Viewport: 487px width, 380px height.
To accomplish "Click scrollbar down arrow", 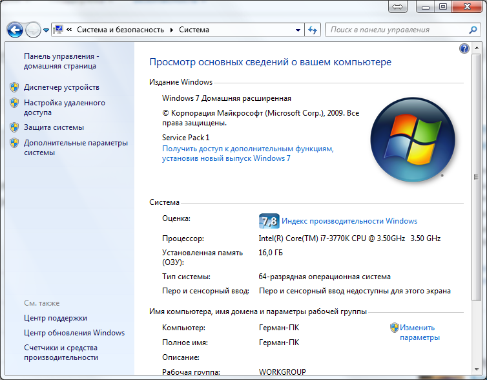I will (x=476, y=370).
